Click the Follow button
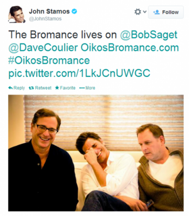Screen dimensions: 189x216 tap(166, 12)
